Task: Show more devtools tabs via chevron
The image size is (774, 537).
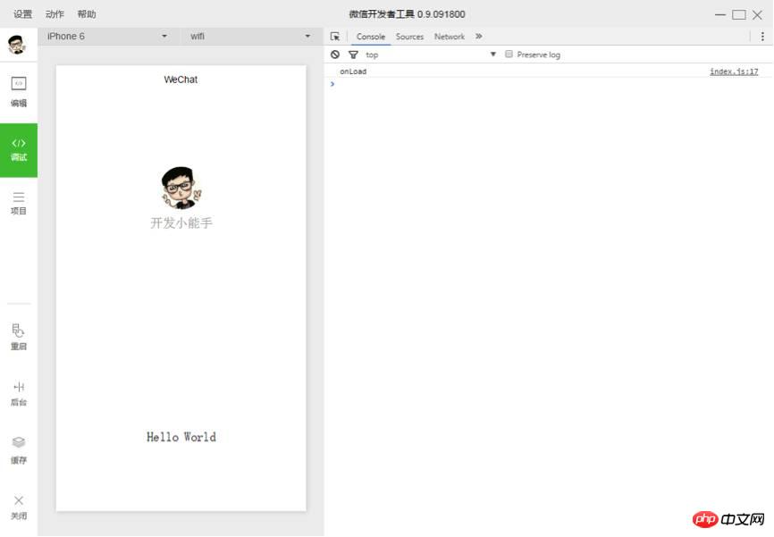Action: tap(479, 37)
